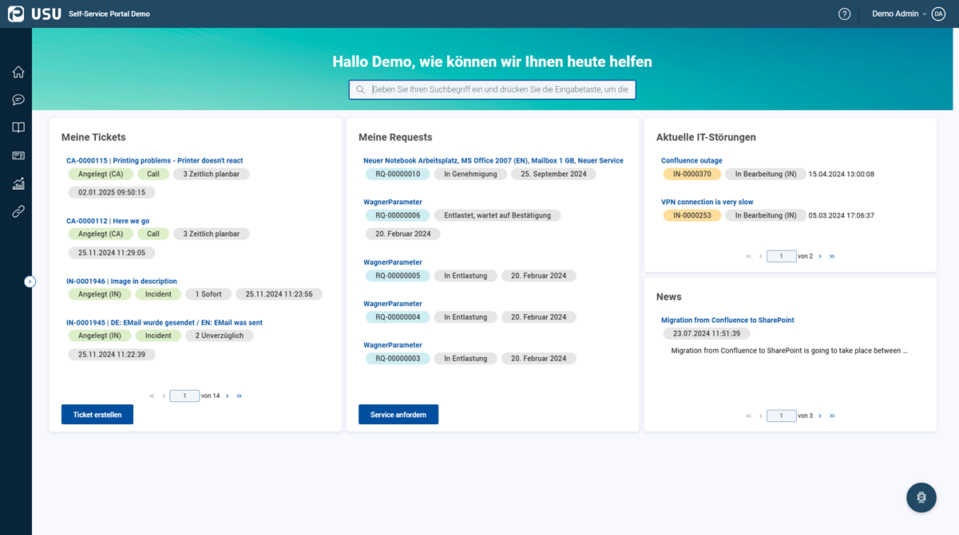Click the DA user avatar
Image resolution: width=959 pixels, height=535 pixels.
pos(938,14)
